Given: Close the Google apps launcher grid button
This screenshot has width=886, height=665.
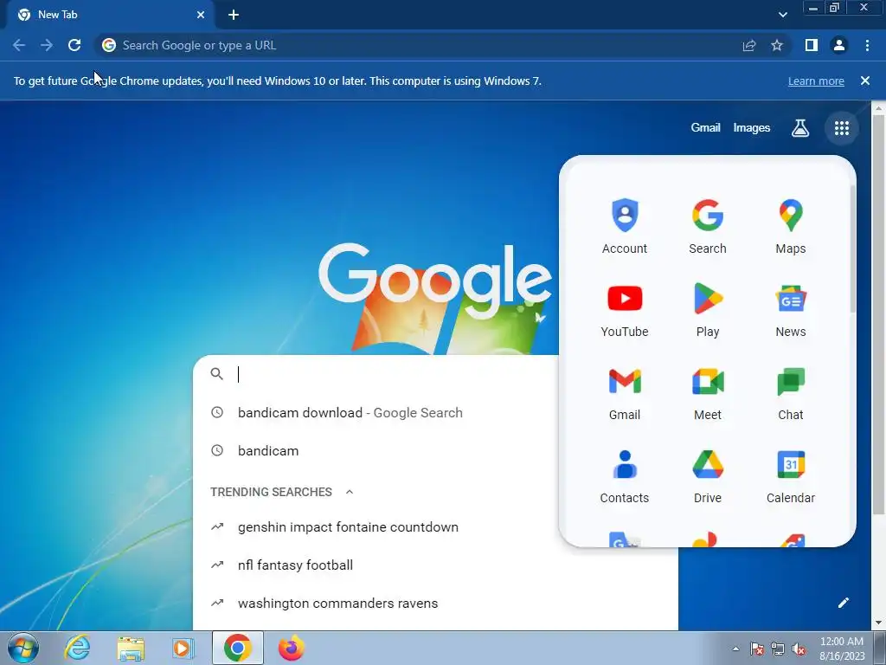Looking at the screenshot, I should [841, 128].
